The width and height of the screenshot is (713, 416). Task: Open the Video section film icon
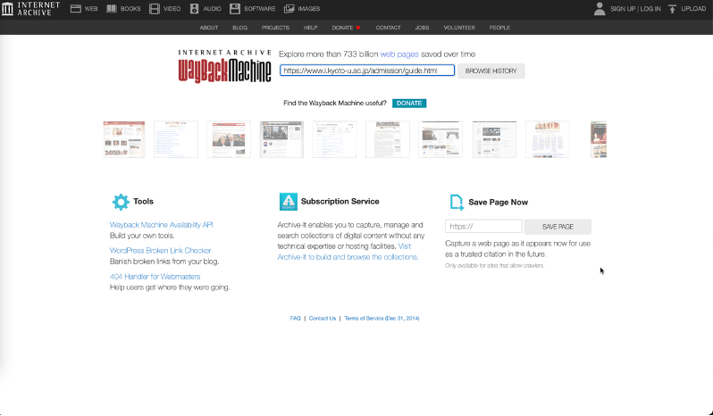click(x=155, y=9)
